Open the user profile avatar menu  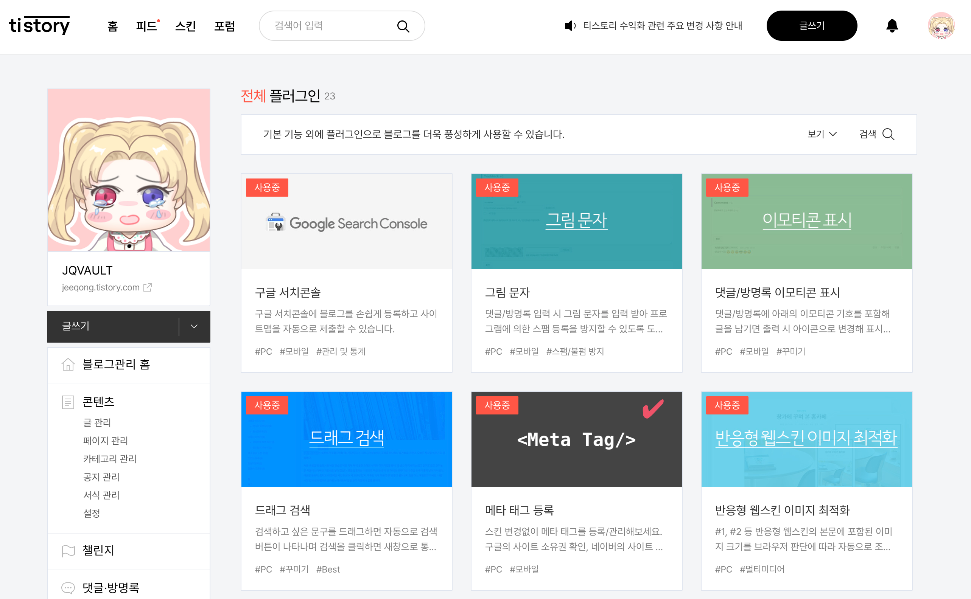tap(941, 26)
